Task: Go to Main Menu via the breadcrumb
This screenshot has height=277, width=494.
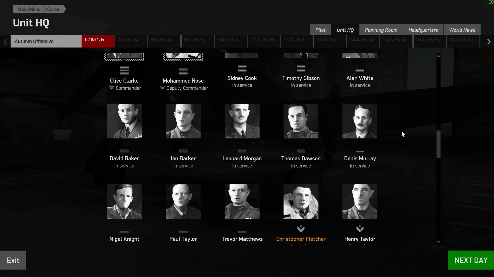Action: coord(29,9)
